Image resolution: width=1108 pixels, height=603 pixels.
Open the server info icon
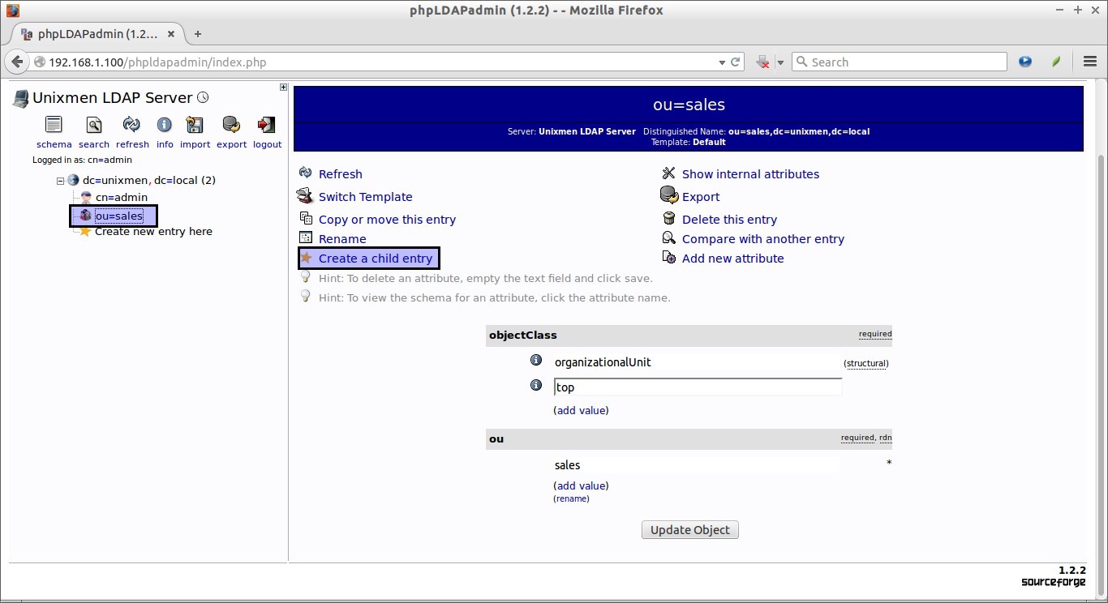tap(165, 125)
